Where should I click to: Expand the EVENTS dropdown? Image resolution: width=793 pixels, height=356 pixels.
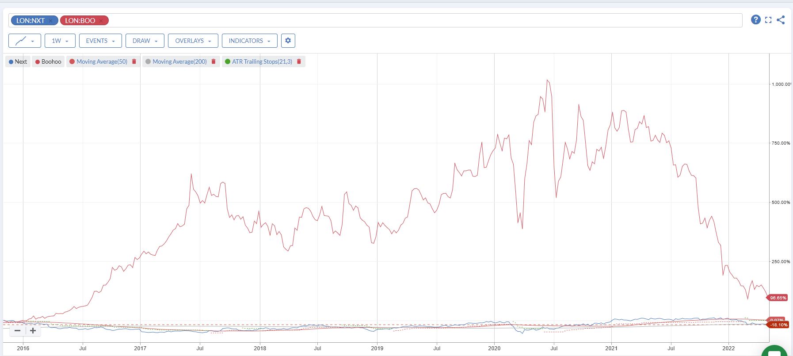tap(100, 41)
